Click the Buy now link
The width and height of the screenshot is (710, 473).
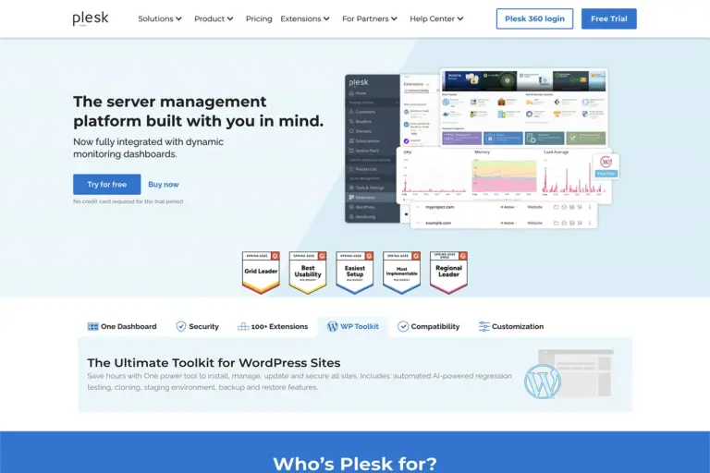[164, 184]
